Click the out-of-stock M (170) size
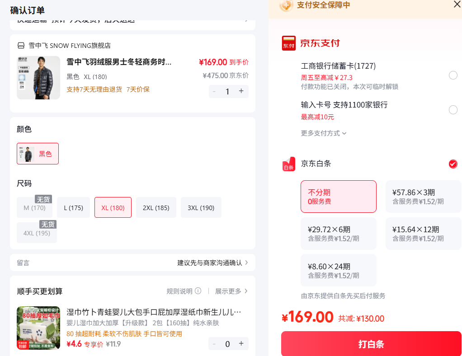The image size is (462, 356). [34, 208]
